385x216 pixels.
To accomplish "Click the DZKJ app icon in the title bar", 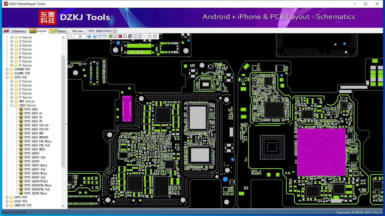I will (6, 4).
